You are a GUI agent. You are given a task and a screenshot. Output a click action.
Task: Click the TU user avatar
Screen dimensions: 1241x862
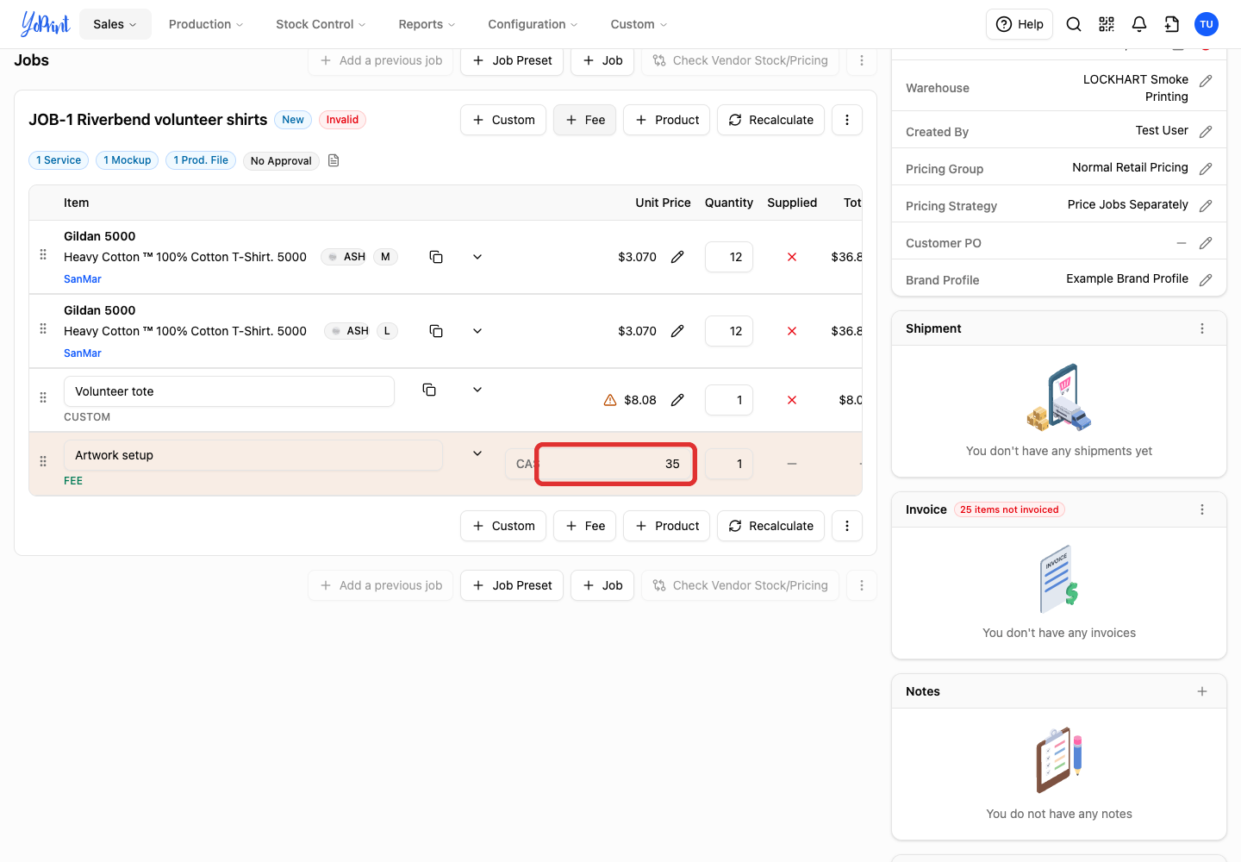click(1207, 24)
